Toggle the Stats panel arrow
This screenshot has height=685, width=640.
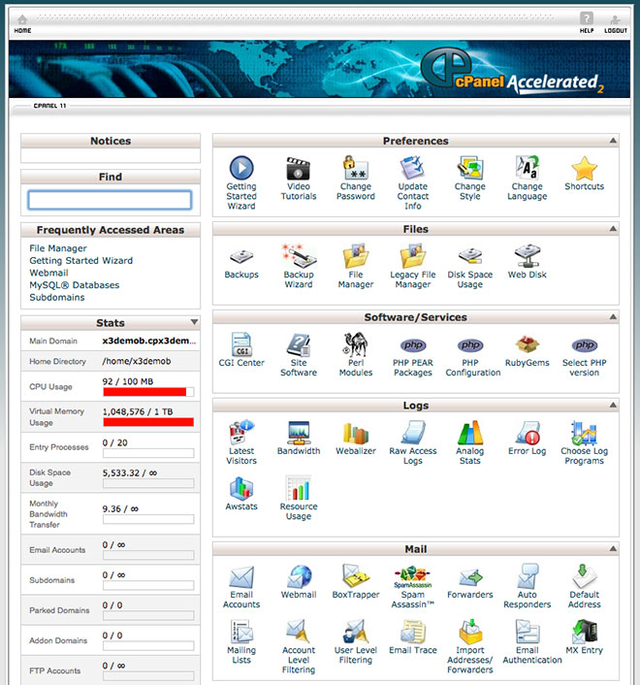point(194,322)
